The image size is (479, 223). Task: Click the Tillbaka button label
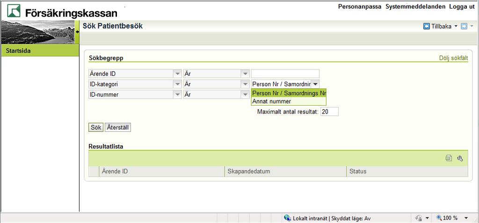point(441,26)
